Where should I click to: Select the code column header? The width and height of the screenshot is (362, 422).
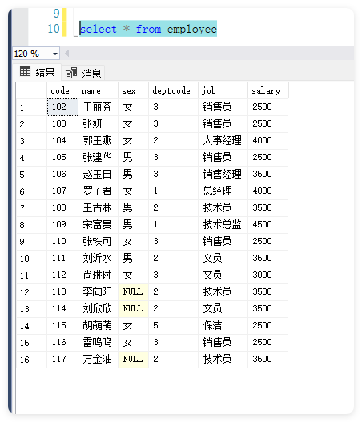[62, 91]
